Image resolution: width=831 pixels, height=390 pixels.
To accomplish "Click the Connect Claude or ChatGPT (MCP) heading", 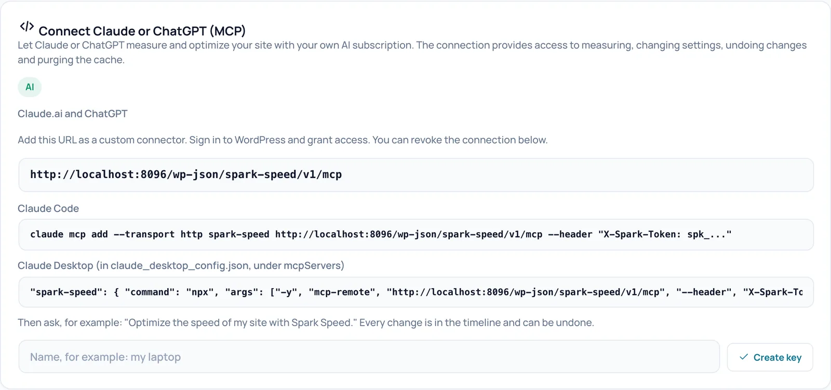I will [142, 31].
